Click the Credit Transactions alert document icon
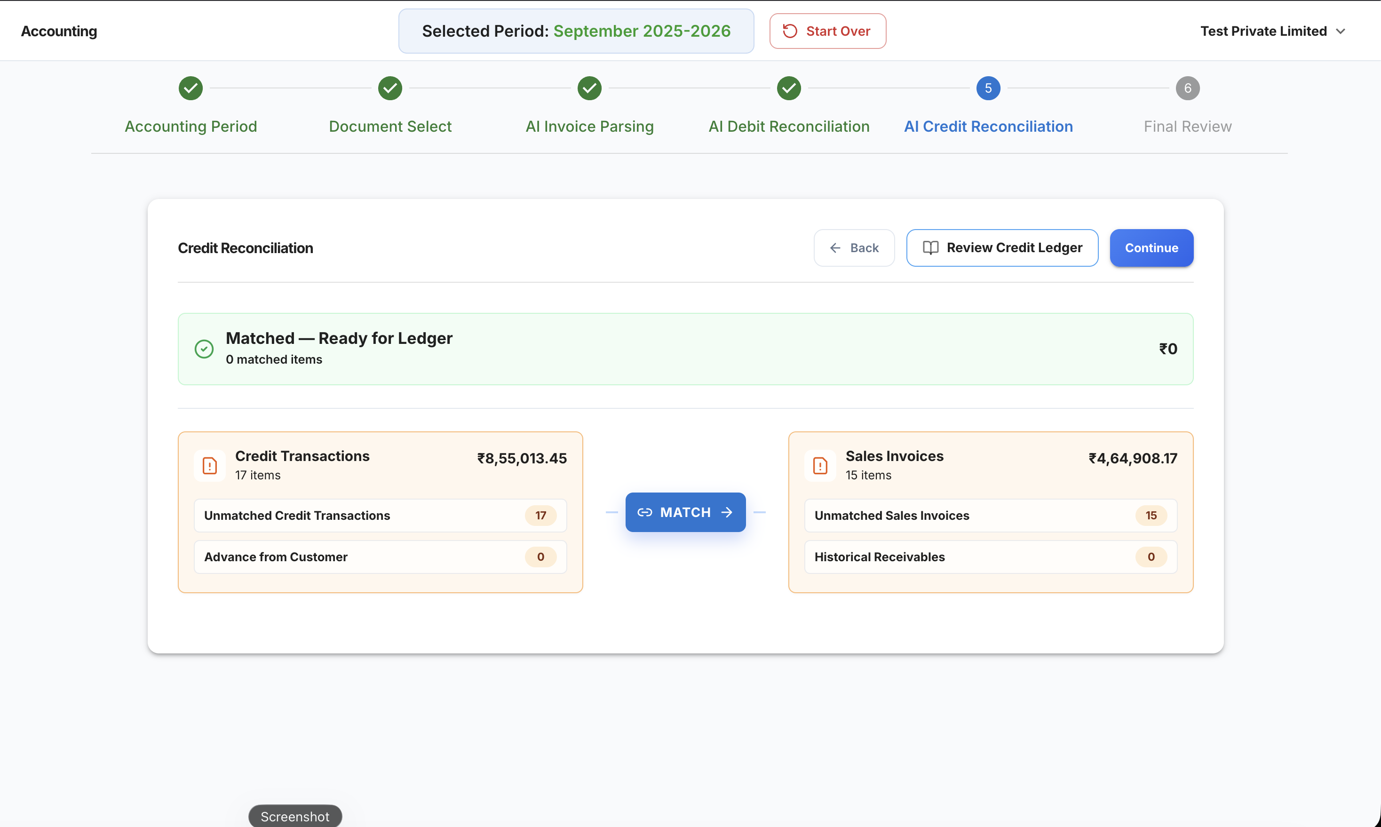 209,465
